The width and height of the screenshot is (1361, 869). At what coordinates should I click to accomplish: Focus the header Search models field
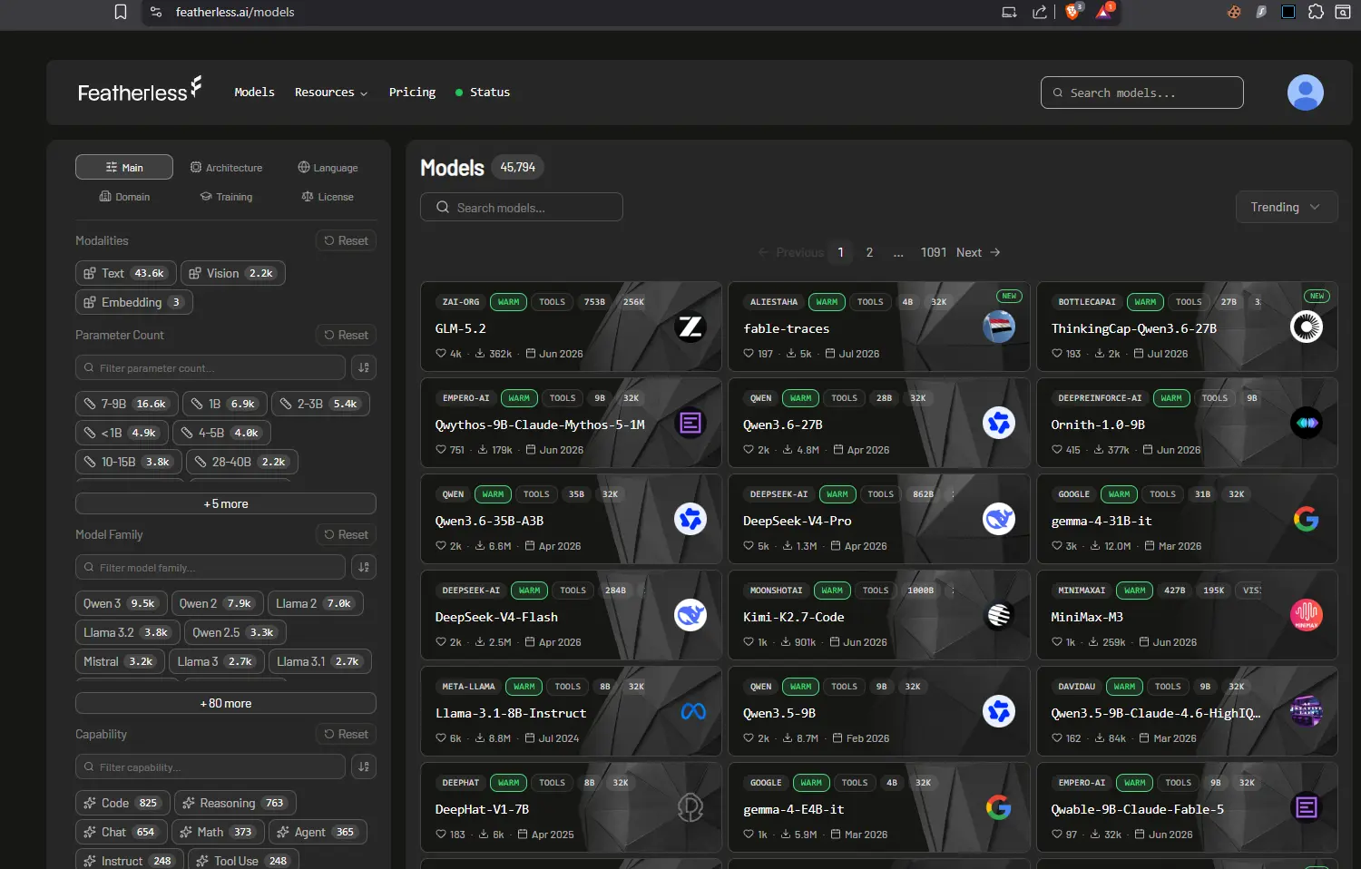1141,93
